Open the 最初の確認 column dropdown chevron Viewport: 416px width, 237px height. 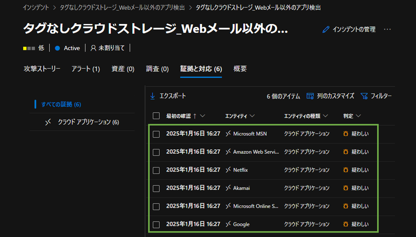point(203,116)
